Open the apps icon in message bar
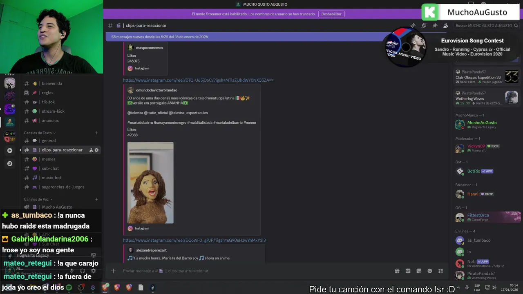The width and height of the screenshot is (523, 294). [440, 271]
